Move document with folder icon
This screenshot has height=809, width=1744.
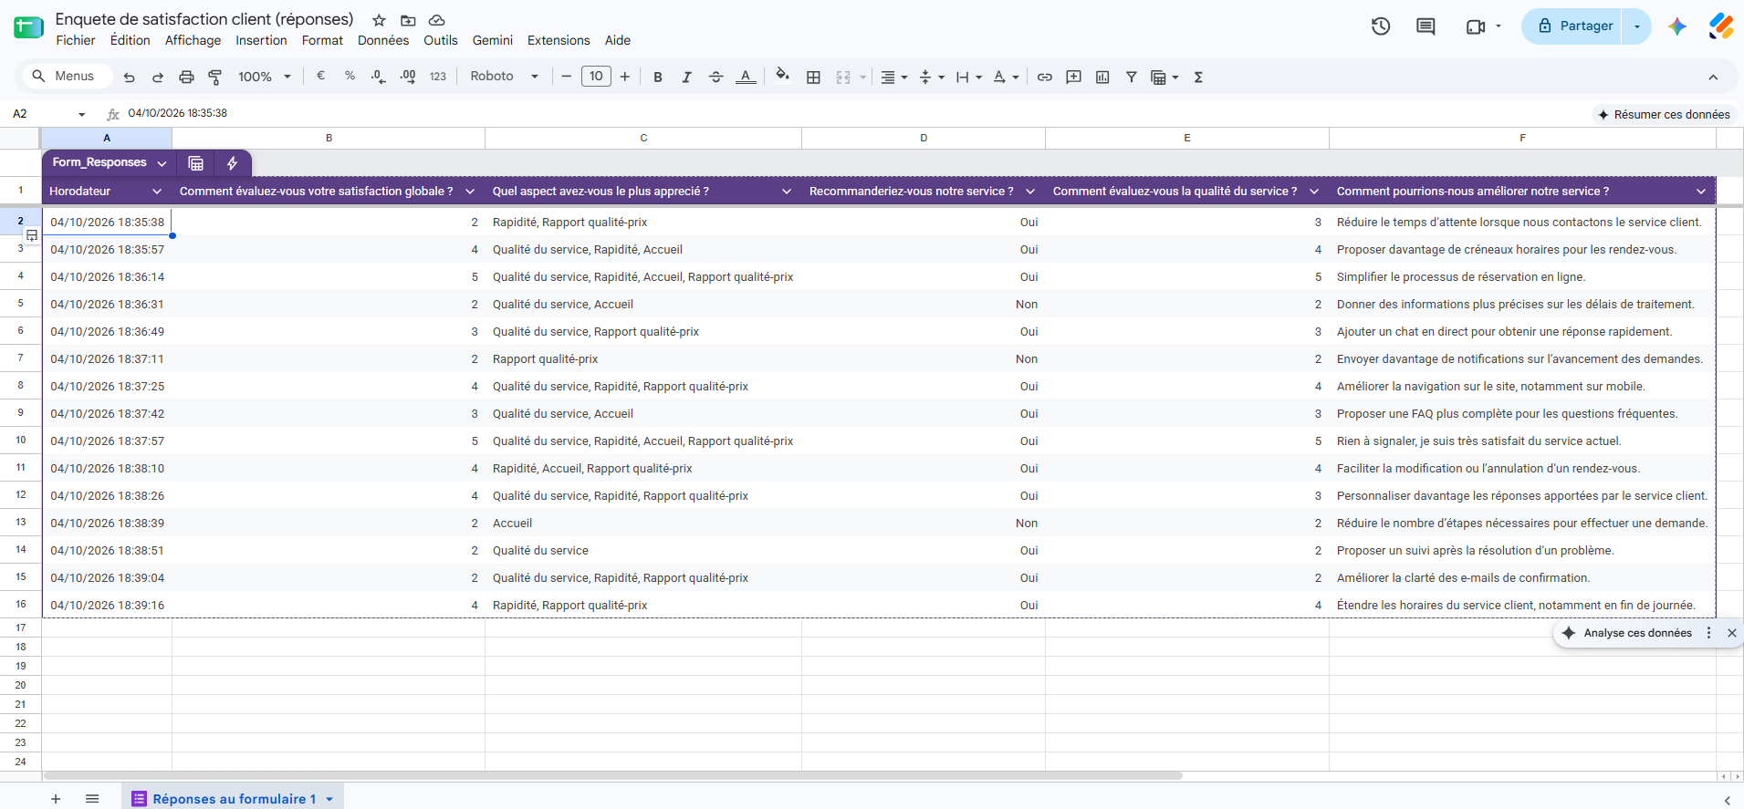point(408,20)
